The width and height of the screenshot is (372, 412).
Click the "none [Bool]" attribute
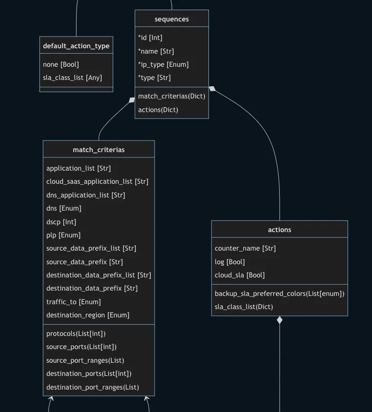pyautogui.click(x=61, y=64)
